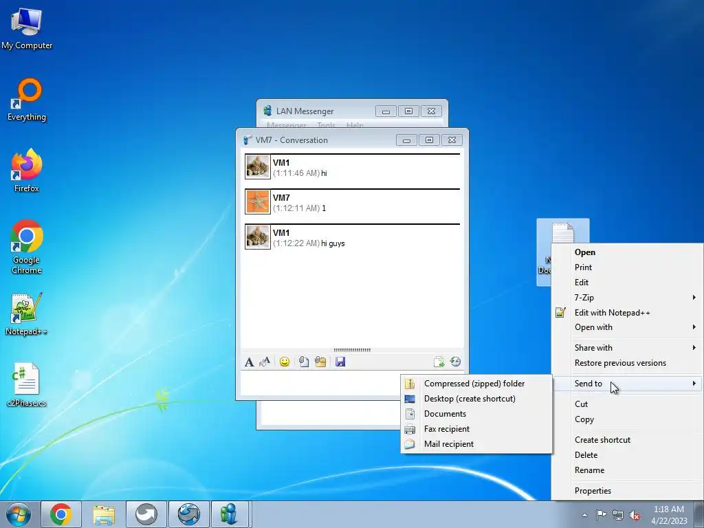This screenshot has width=704, height=528.
Task: Click the LAN Messenger taskbar icon
Action: [230, 514]
